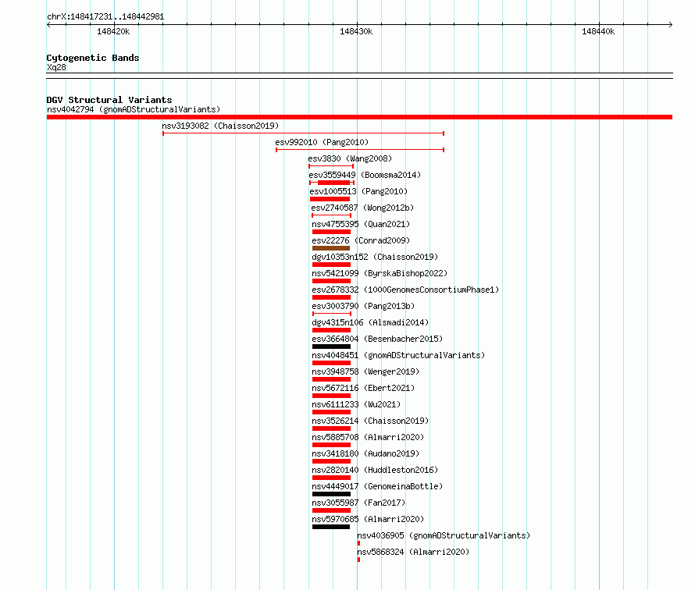
Task: Click the 148420k ruler position
Action: (x=113, y=31)
